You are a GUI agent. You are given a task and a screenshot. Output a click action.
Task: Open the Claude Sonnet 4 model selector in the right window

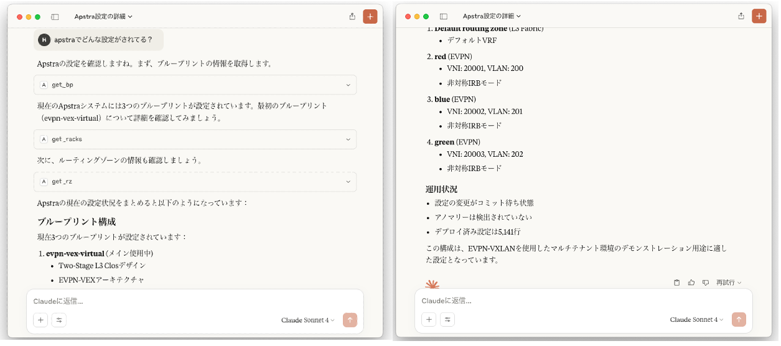[696, 319]
